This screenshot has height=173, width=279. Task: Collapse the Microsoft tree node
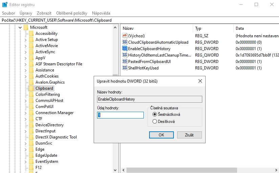click(20, 27)
